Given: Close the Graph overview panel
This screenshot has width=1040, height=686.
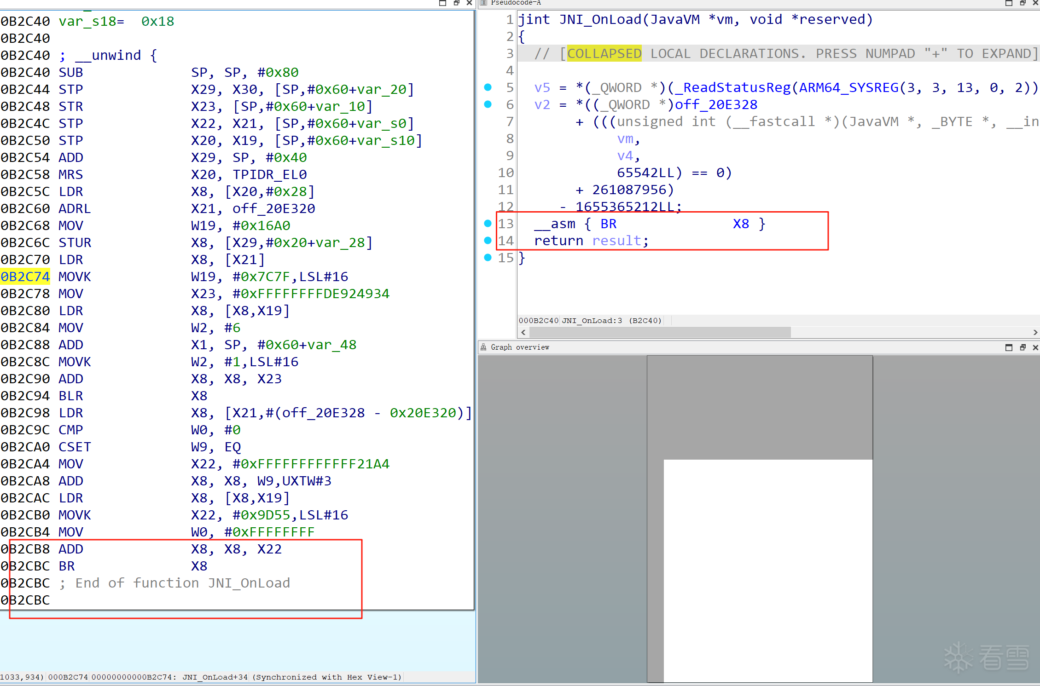Looking at the screenshot, I should 1035,347.
